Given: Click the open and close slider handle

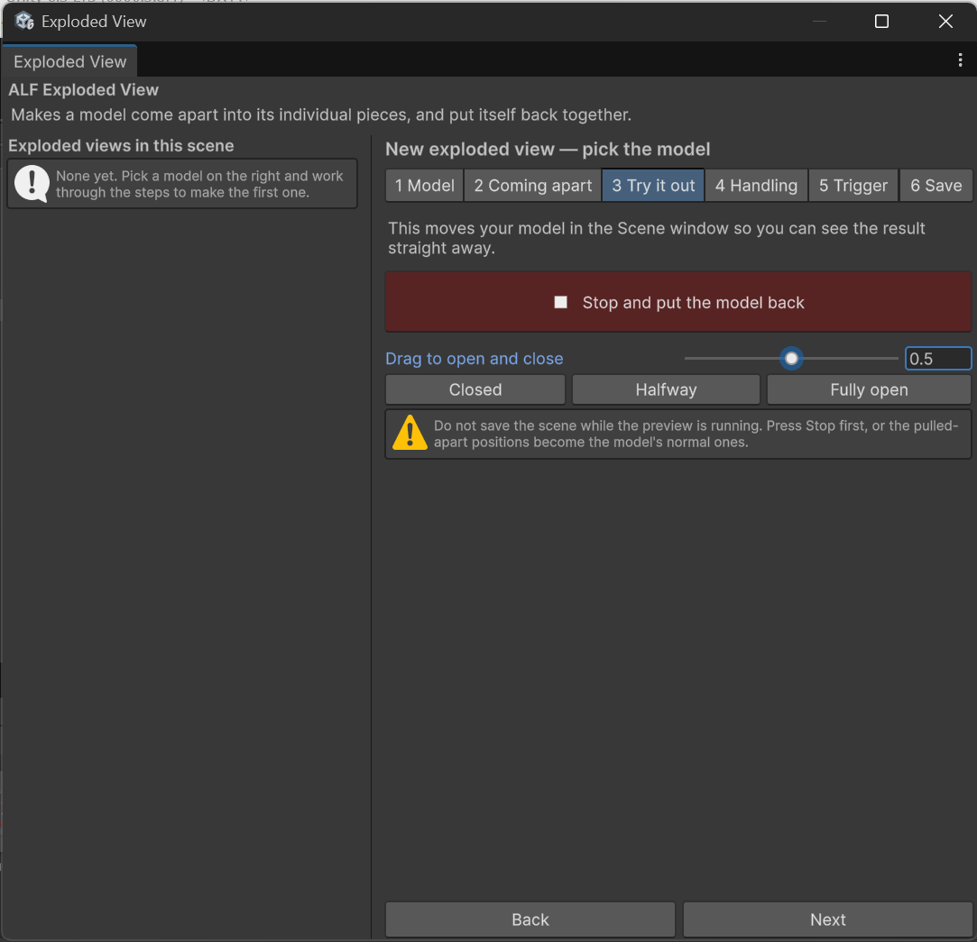Looking at the screenshot, I should [791, 359].
